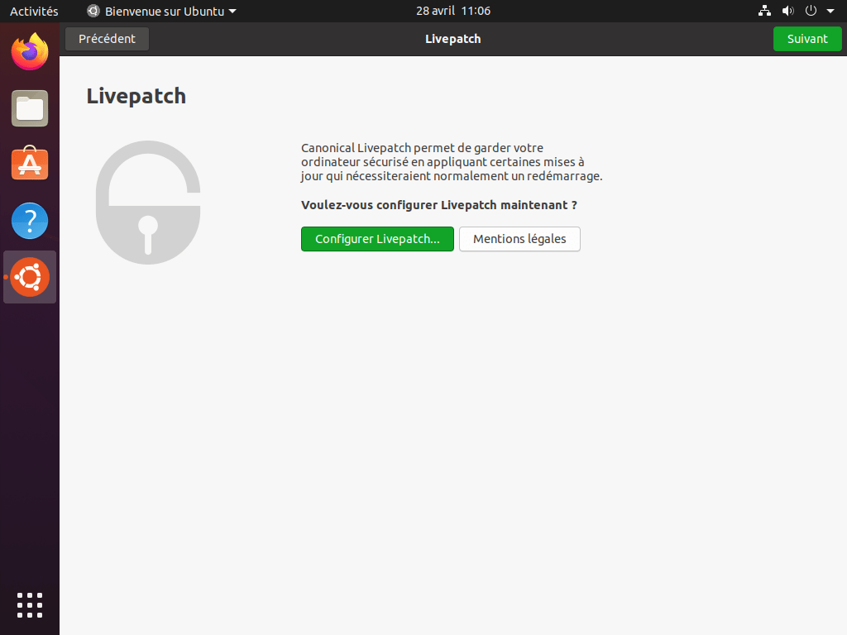Click the large Livepatch page heading
Viewport: 847px width, 635px height.
[136, 96]
